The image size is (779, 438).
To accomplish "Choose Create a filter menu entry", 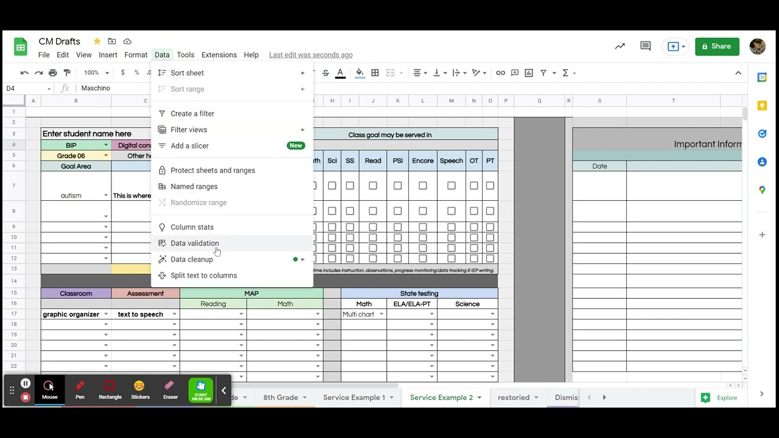I will 232,114.
